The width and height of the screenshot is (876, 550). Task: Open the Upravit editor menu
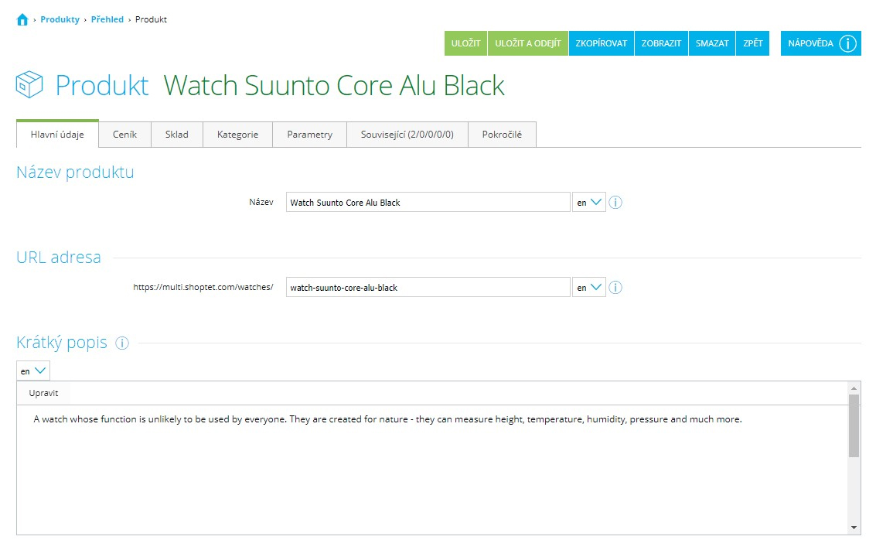click(x=43, y=393)
